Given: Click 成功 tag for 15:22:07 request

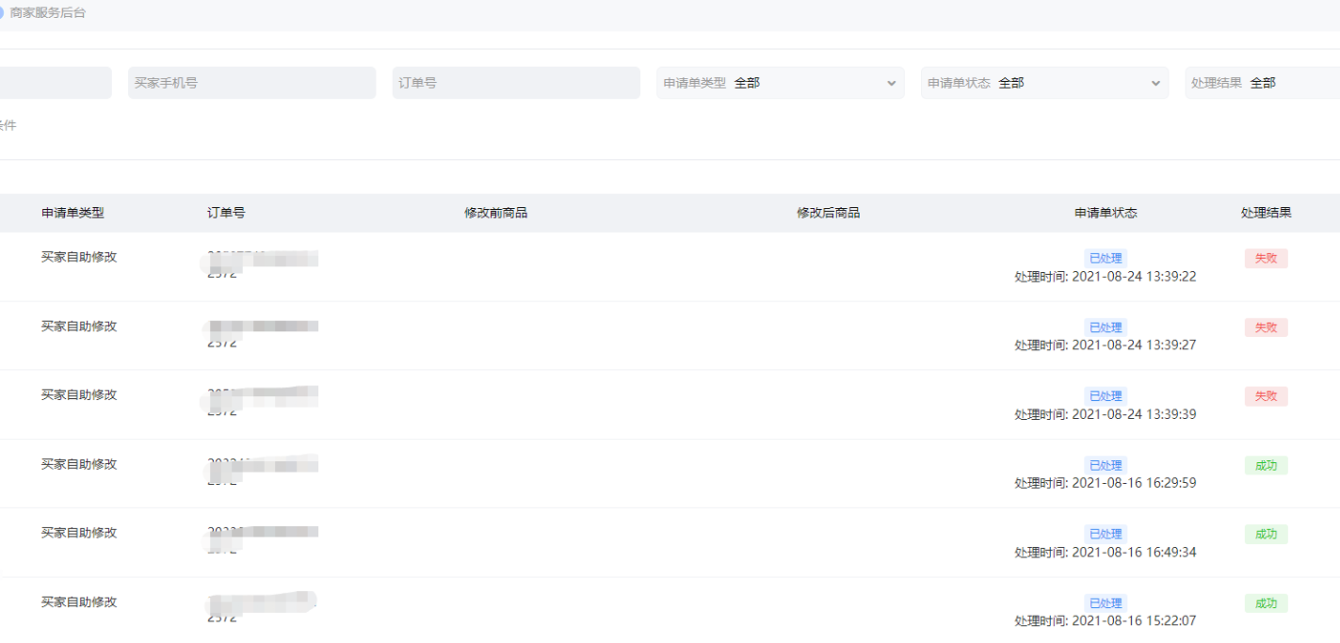Looking at the screenshot, I should tap(1266, 603).
